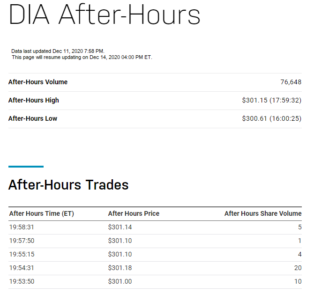Click the After Hours Share Volume header
This screenshot has width=314, height=293.
click(263, 213)
